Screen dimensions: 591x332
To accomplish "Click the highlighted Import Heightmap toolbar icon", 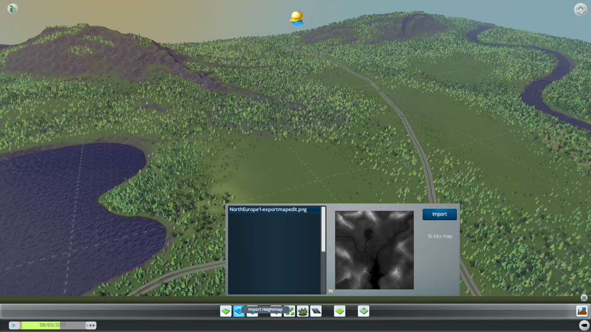I will (x=239, y=311).
